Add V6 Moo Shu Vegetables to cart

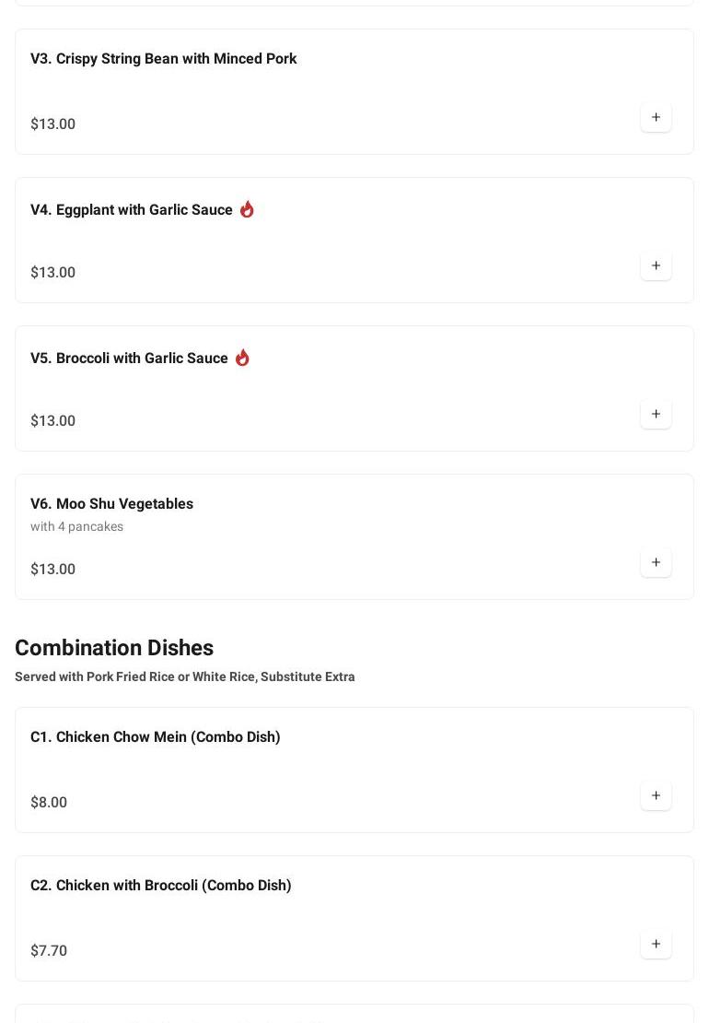(x=656, y=563)
